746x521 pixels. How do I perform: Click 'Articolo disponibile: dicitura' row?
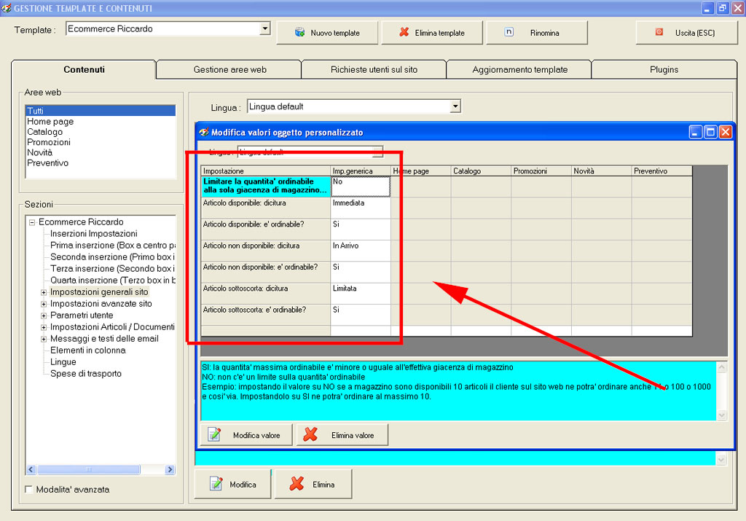coord(265,208)
